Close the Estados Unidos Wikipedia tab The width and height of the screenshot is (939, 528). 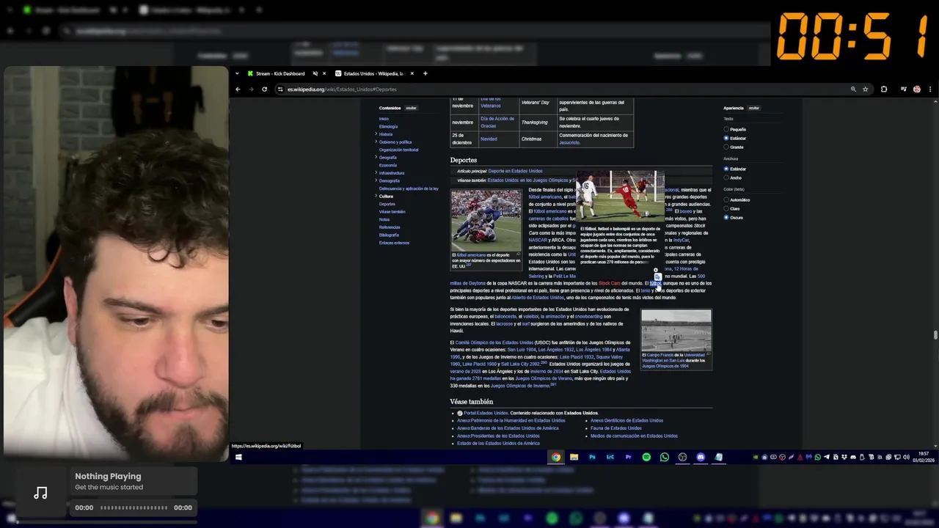coord(412,73)
